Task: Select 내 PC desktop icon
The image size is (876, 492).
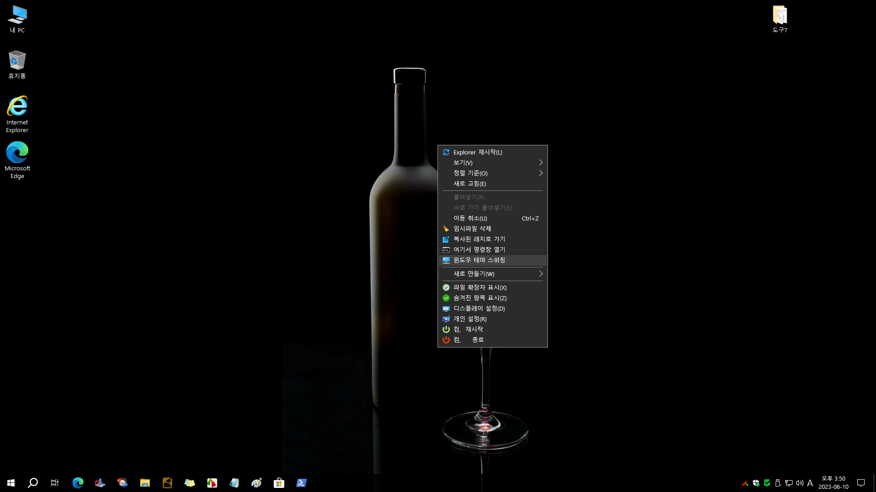Action: coord(17,19)
